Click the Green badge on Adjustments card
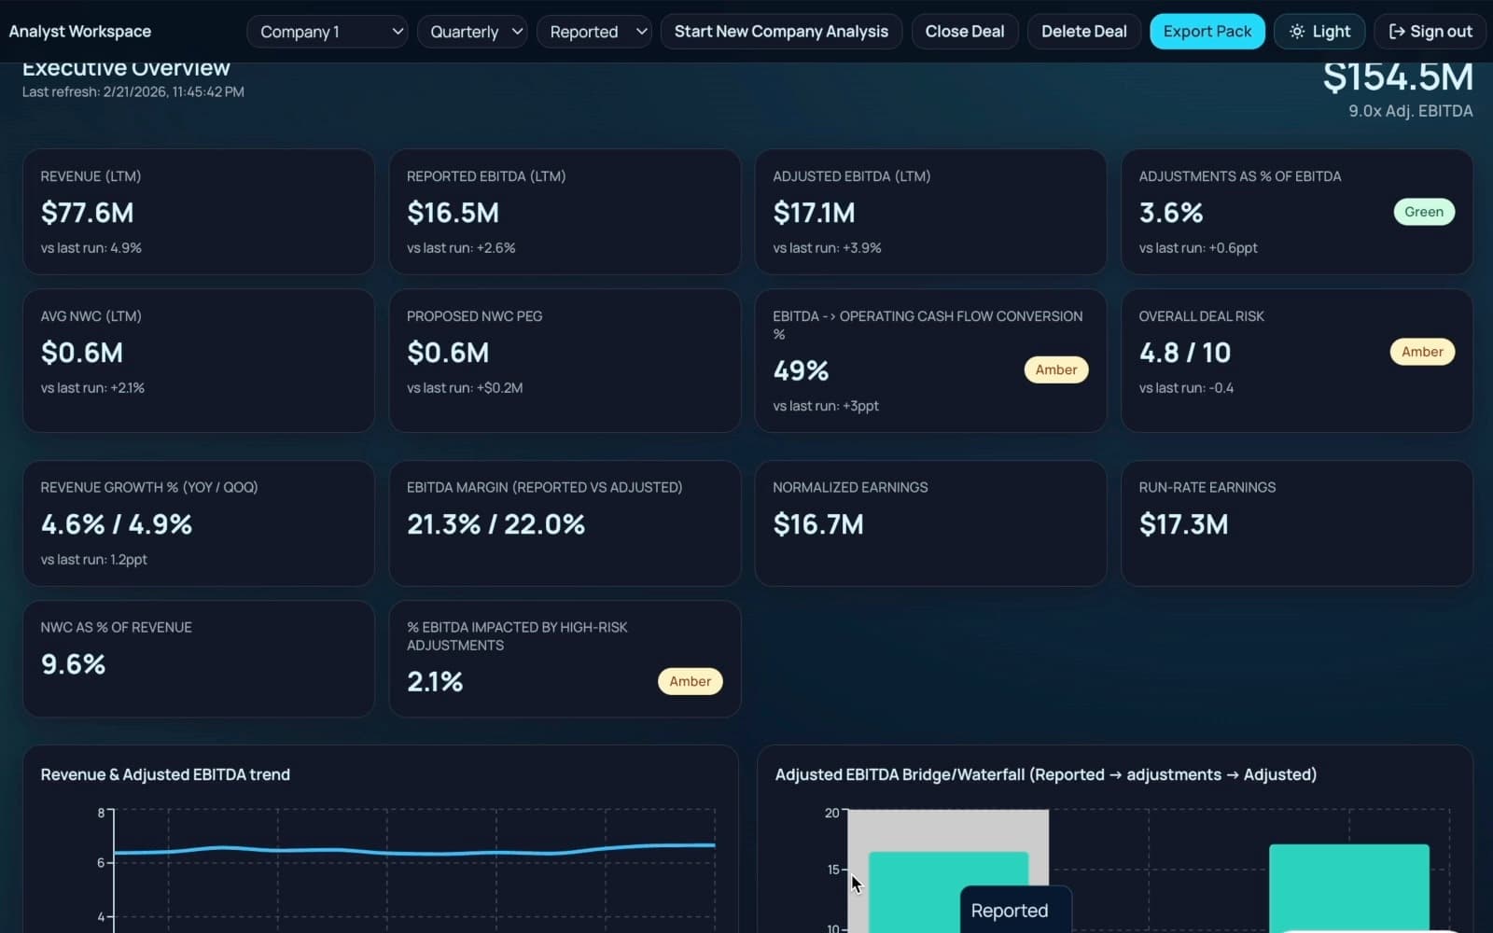The width and height of the screenshot is (1493, 933). [1424, 212]
